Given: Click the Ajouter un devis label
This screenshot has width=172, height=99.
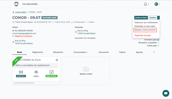Looking at the screenshot, I should (x=86, y=74).
